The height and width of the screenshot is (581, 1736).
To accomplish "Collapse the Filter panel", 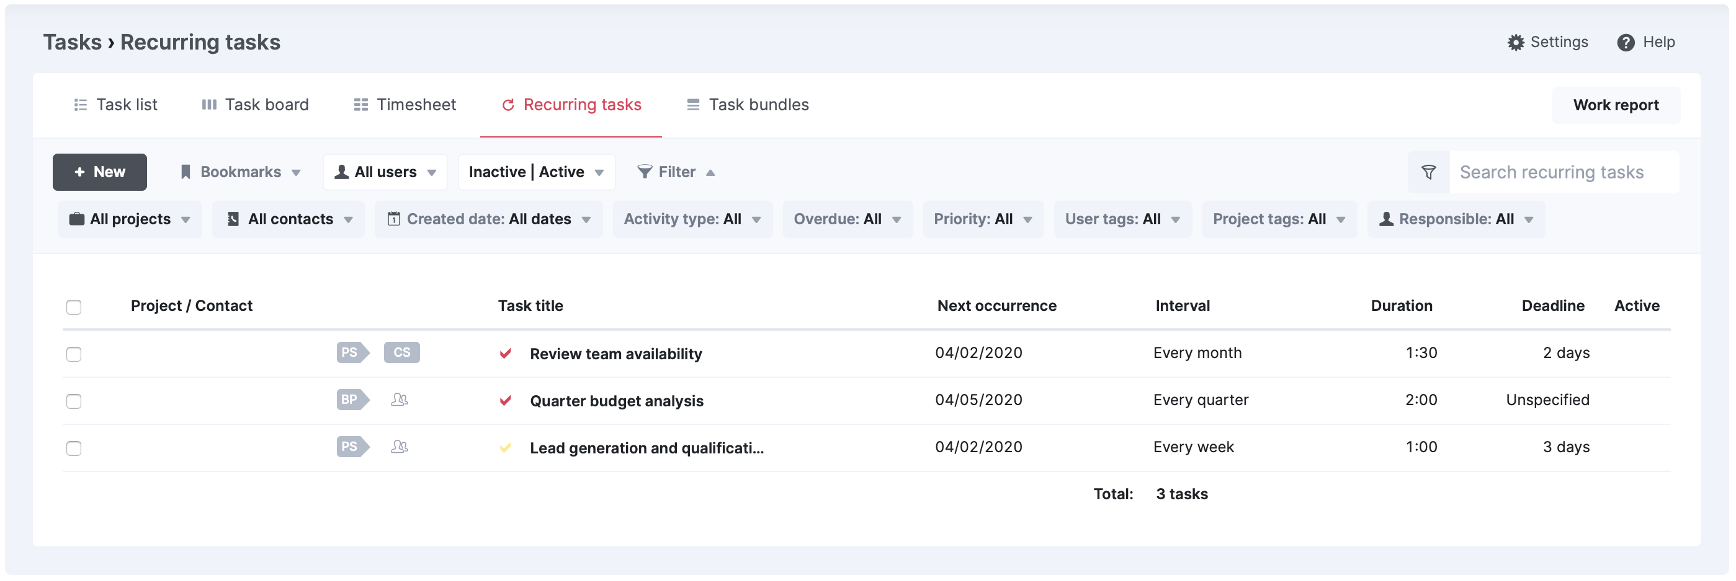I will [676, 172].
